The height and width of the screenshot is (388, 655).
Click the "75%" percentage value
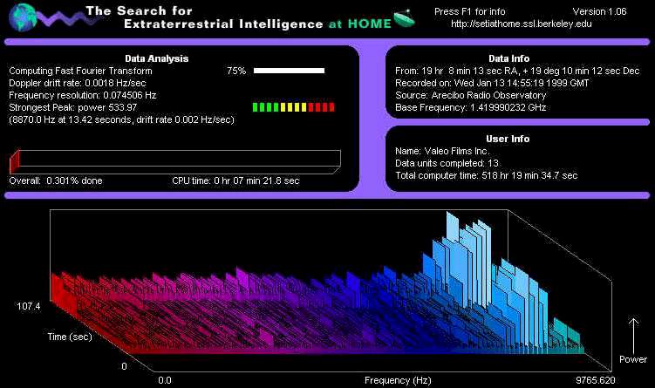click(236, 71)
